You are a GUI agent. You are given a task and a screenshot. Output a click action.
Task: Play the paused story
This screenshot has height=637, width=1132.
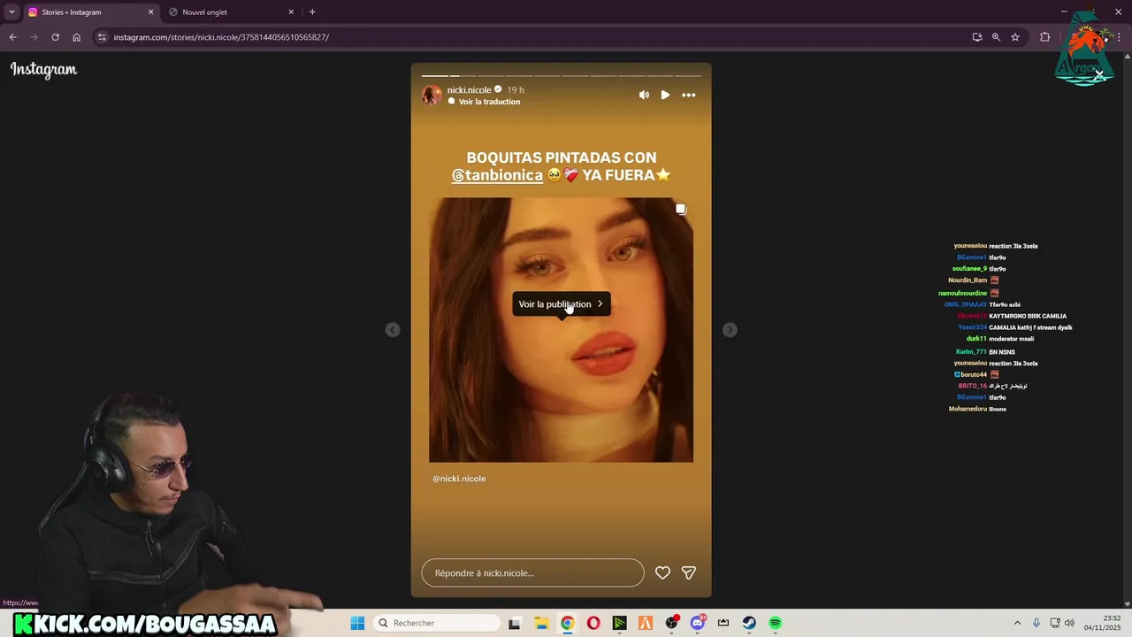tap(665, 95)
